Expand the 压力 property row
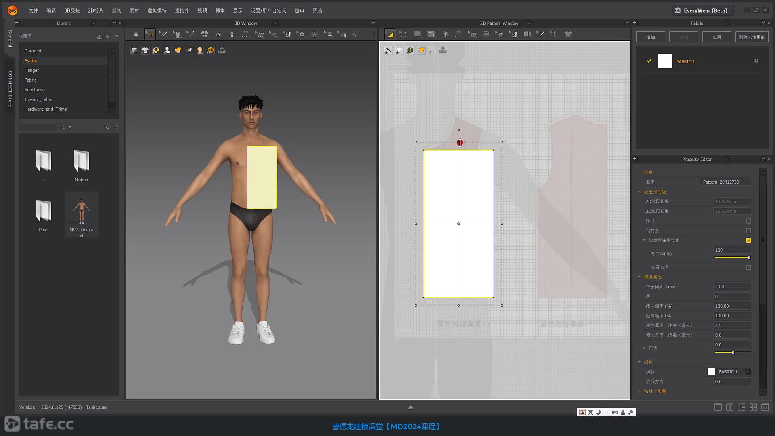The image size is (775, 436). (644, 348)
